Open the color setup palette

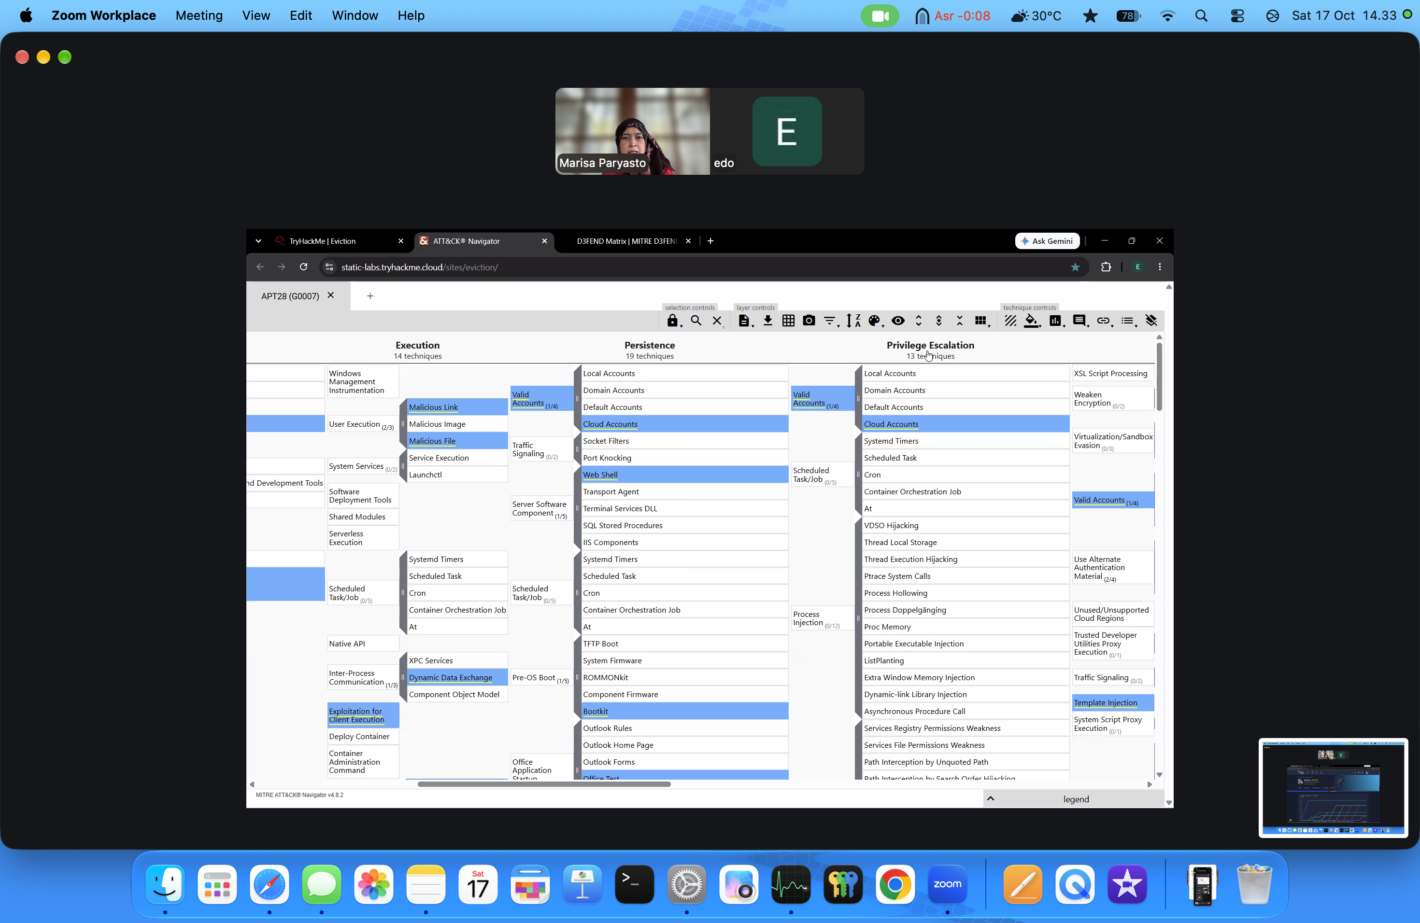coord(875,321)
